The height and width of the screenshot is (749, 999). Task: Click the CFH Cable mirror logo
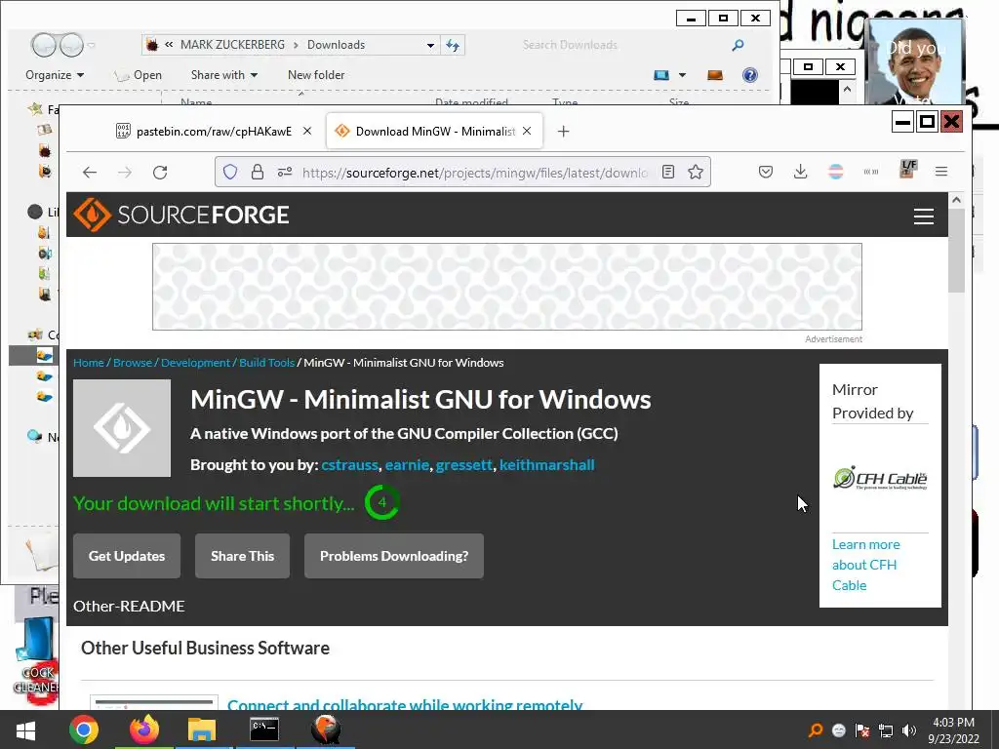point(880,478)
